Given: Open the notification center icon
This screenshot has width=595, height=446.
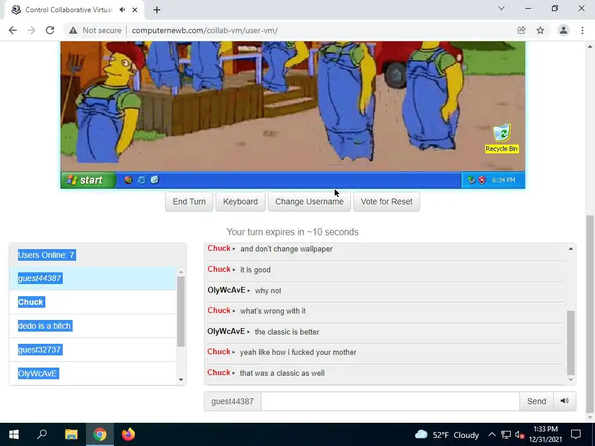Looking at the screenshot, I should pos(576,434).
